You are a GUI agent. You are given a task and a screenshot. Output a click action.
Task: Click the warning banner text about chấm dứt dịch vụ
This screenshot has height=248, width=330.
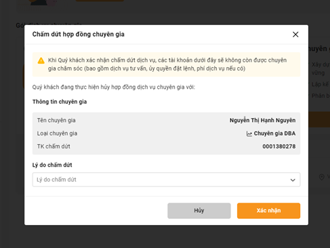tap(167, 64)
